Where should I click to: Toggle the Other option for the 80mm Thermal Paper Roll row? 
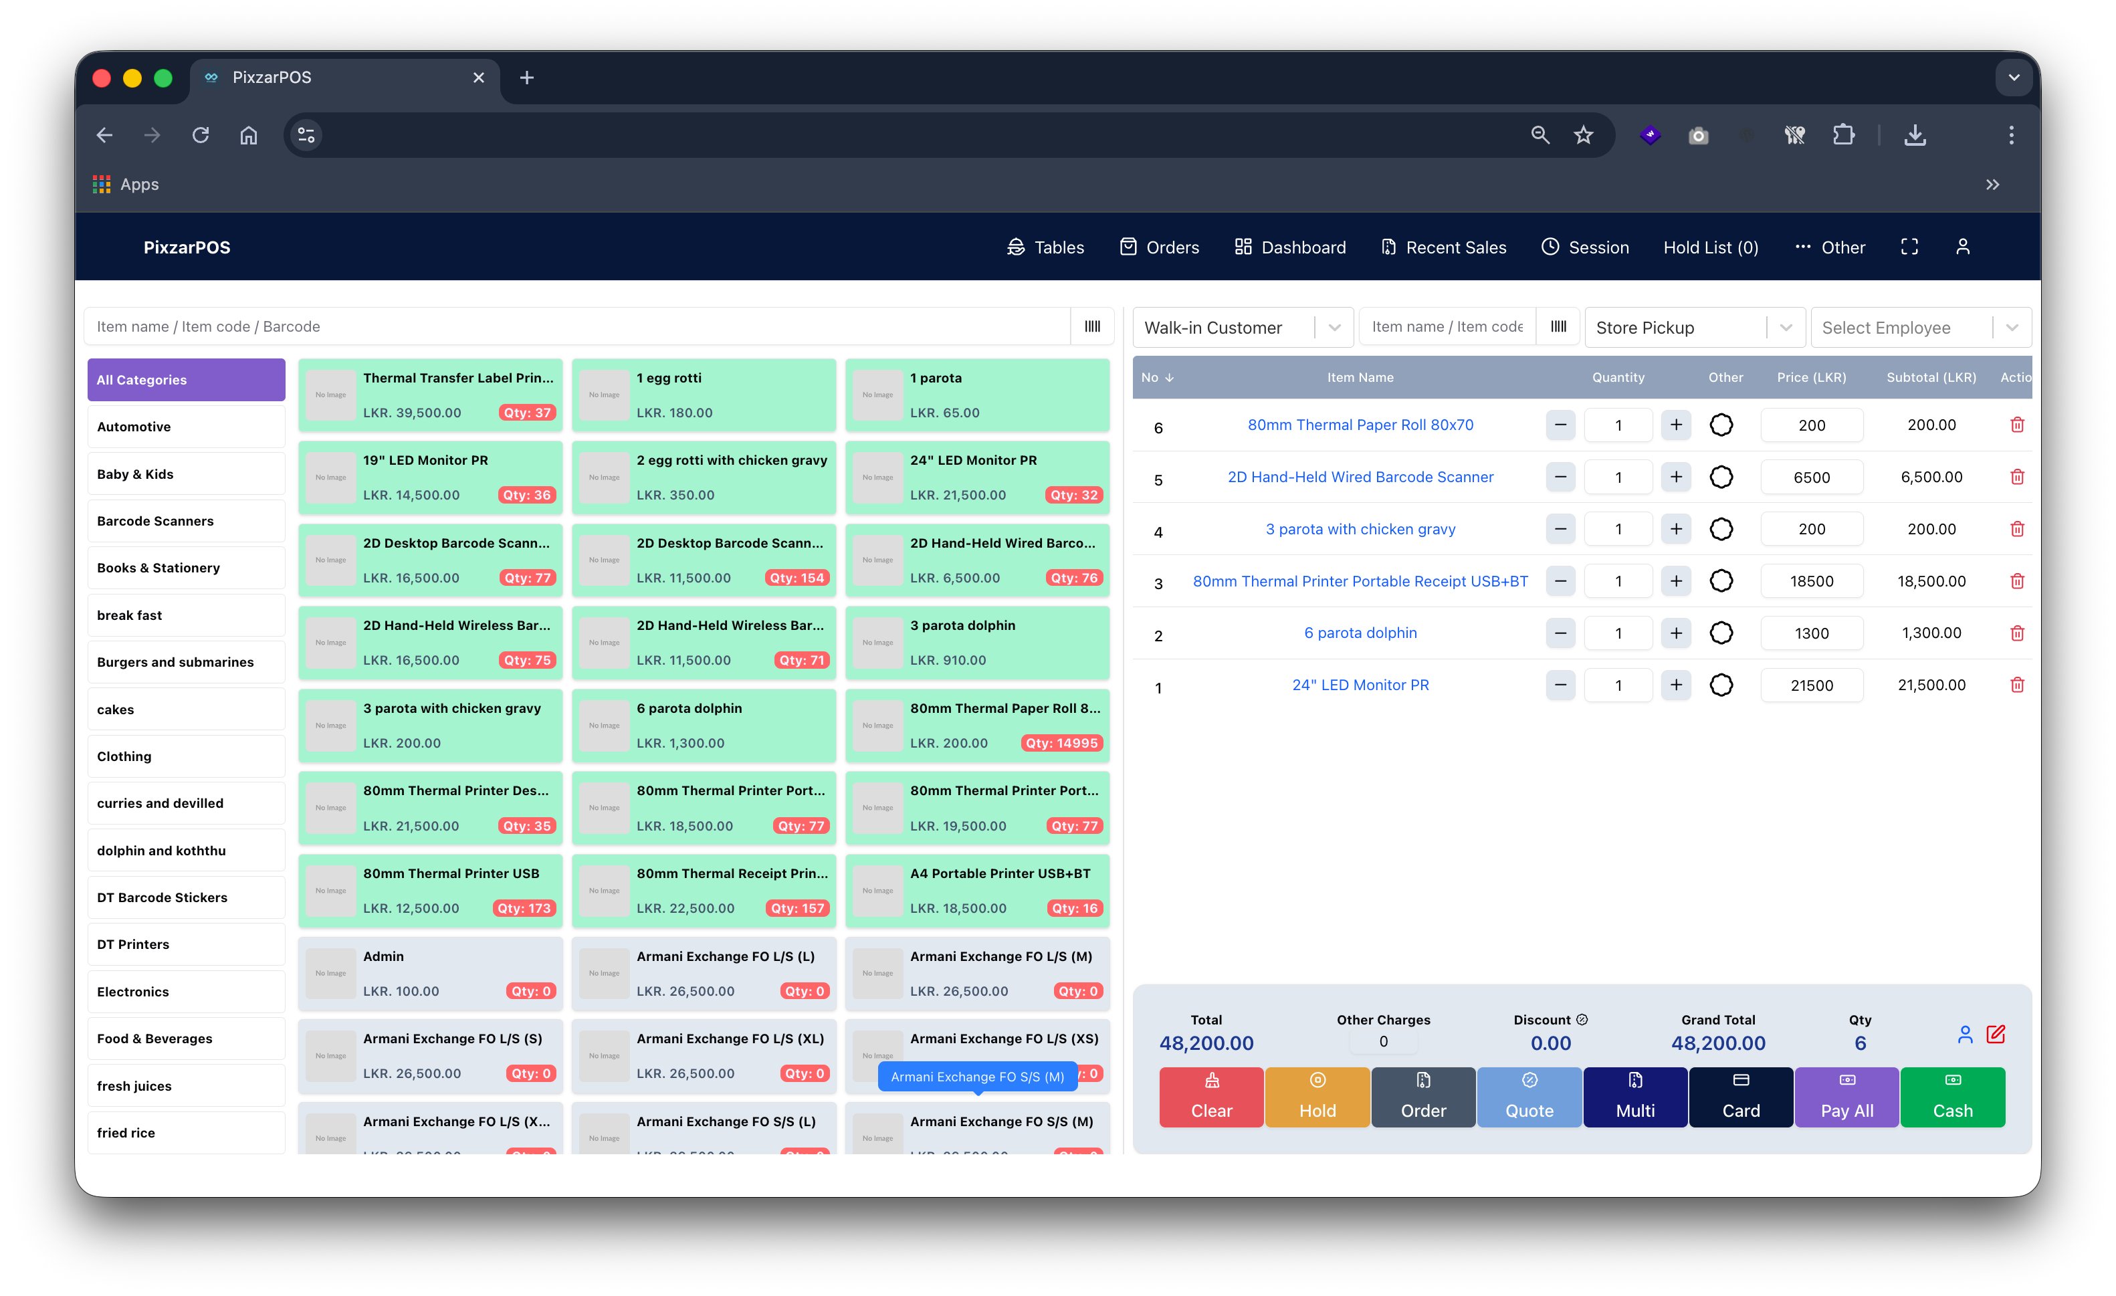tap(1721, 424)
